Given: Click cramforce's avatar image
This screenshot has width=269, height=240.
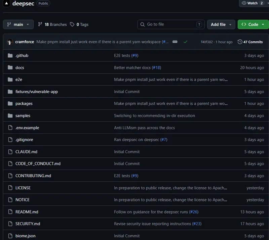Looking at the screenshot, I should coord(10,42).
